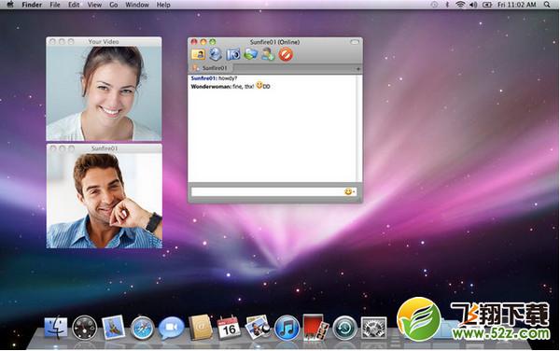
Task: Click the 'Sunfire01' sender name in chat
Action: pyautogui.click(x=203, y=78)
